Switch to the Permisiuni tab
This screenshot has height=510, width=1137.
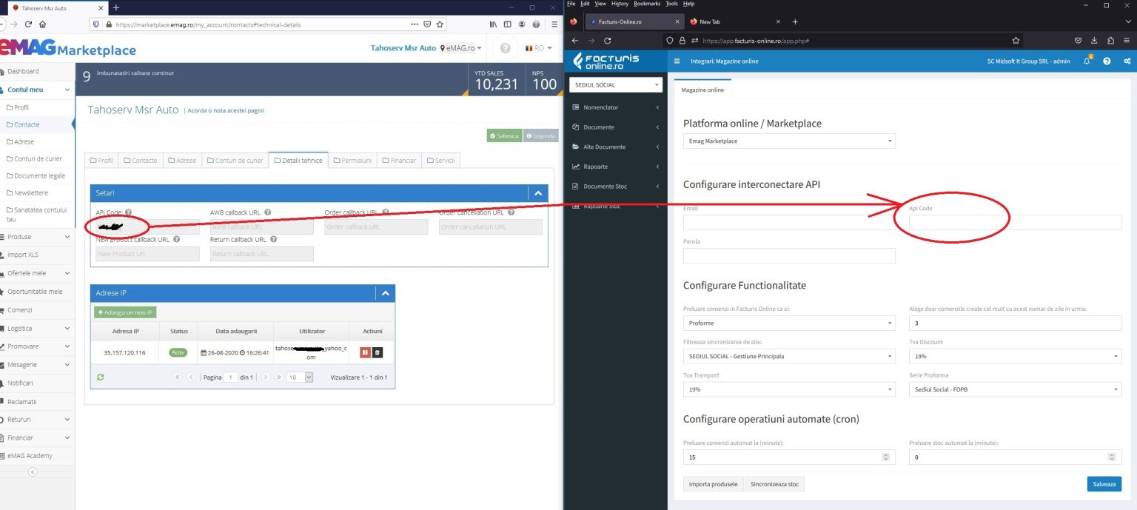click(352, 160)
